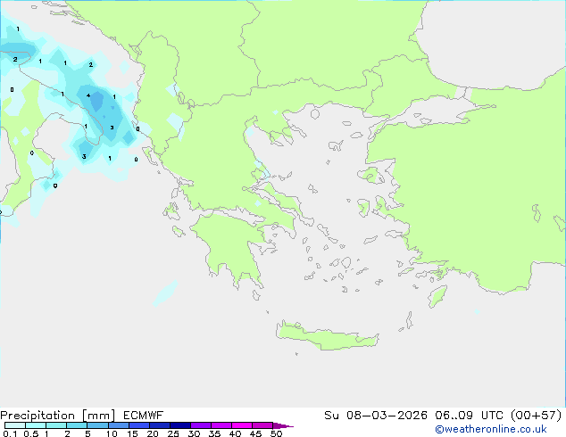Click the '(00+57)' forecast offset text
The width and height of the screenshot is (566, 437).
[x=537, y=416]
